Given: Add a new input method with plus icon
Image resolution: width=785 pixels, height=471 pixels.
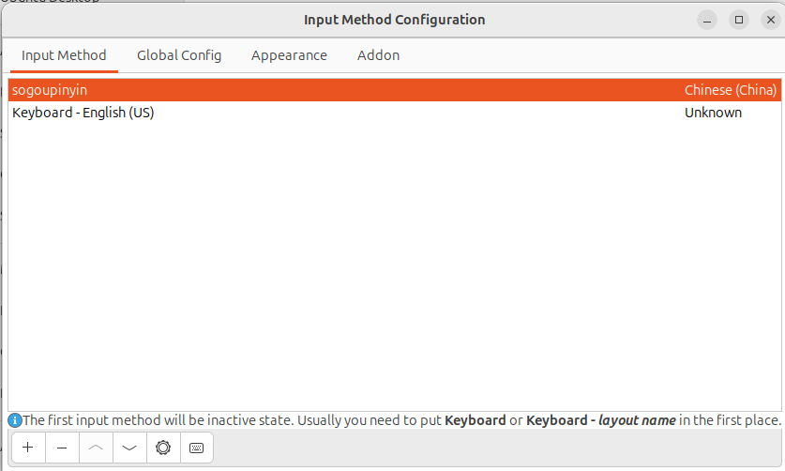Looking at the screenshot, I should [x=28, y=448].
